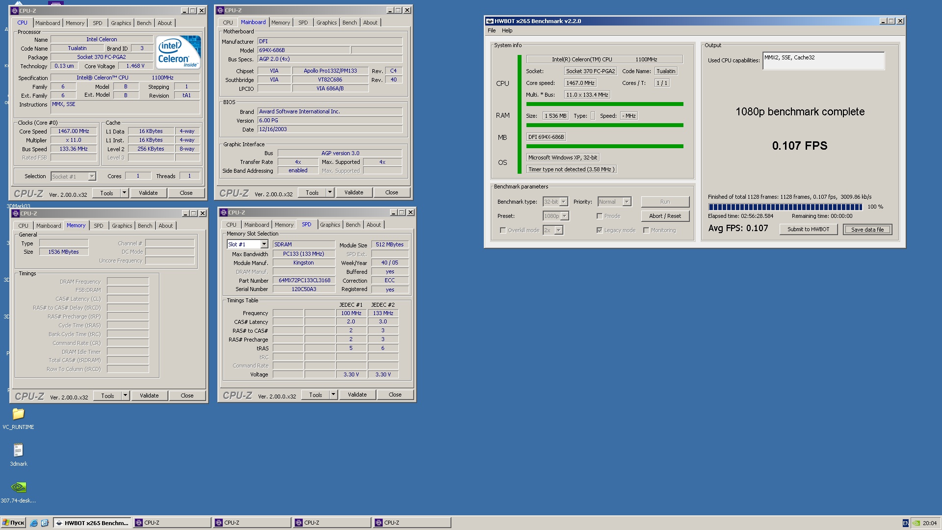The height and width of the screenshot is (530, 942).
Task: Click the Part Number 64MX72PC133CL3168 field
Action: pyautogui.click(x=304, y=281)
